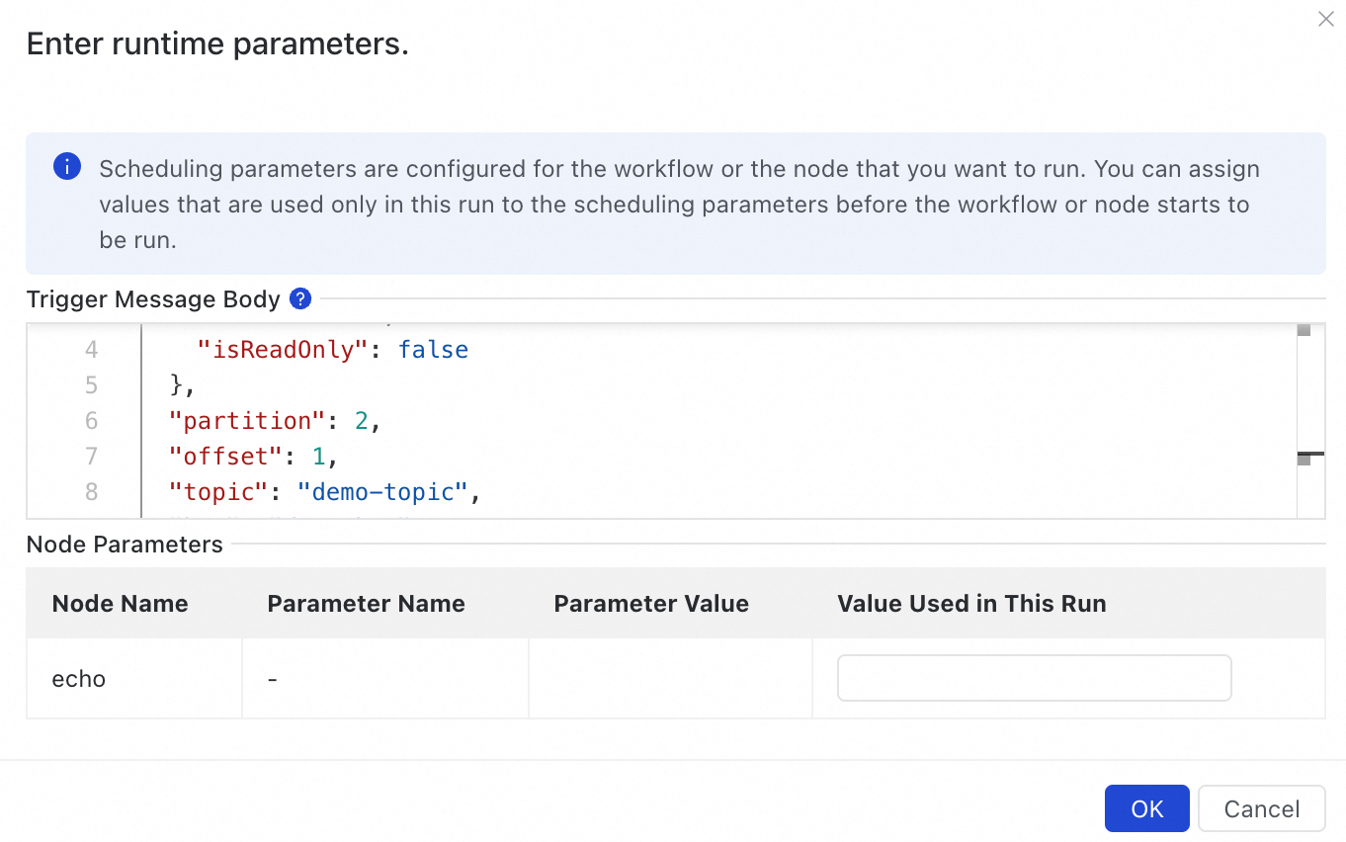The width and height of the screenshot is (1346, 842).
Task: Select the echo node name cell
Action: coord(79,679)
